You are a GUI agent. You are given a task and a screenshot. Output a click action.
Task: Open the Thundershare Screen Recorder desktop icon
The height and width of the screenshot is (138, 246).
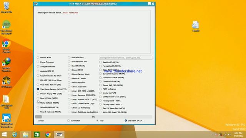coord(7,121)
